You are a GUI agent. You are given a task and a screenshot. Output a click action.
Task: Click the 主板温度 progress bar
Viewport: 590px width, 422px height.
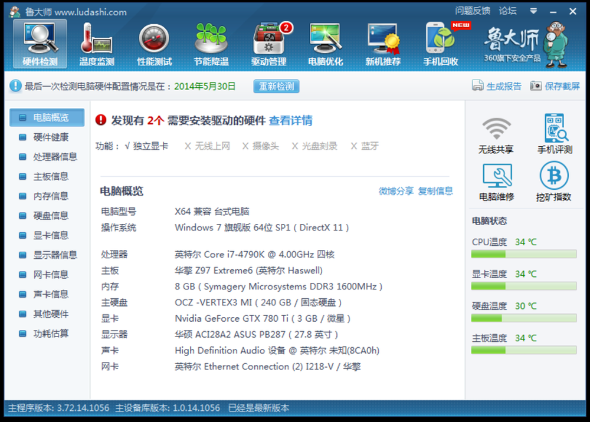point(524,350)
